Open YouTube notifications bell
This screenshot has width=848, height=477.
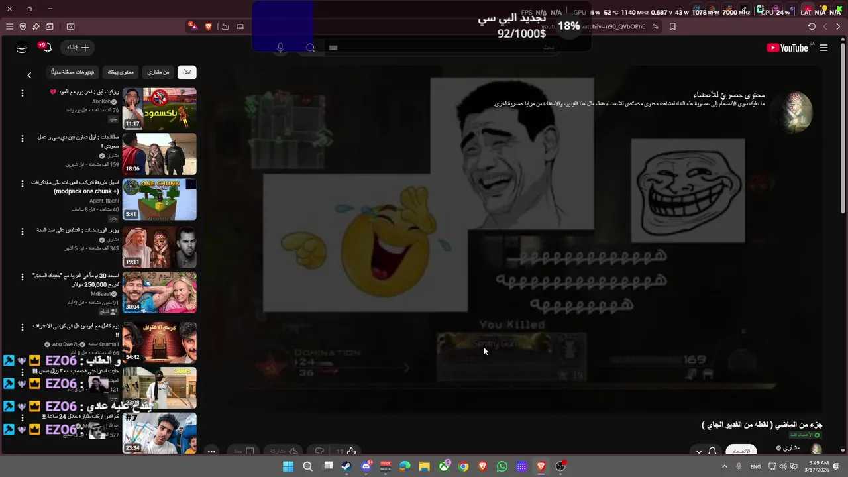(46, 48)
